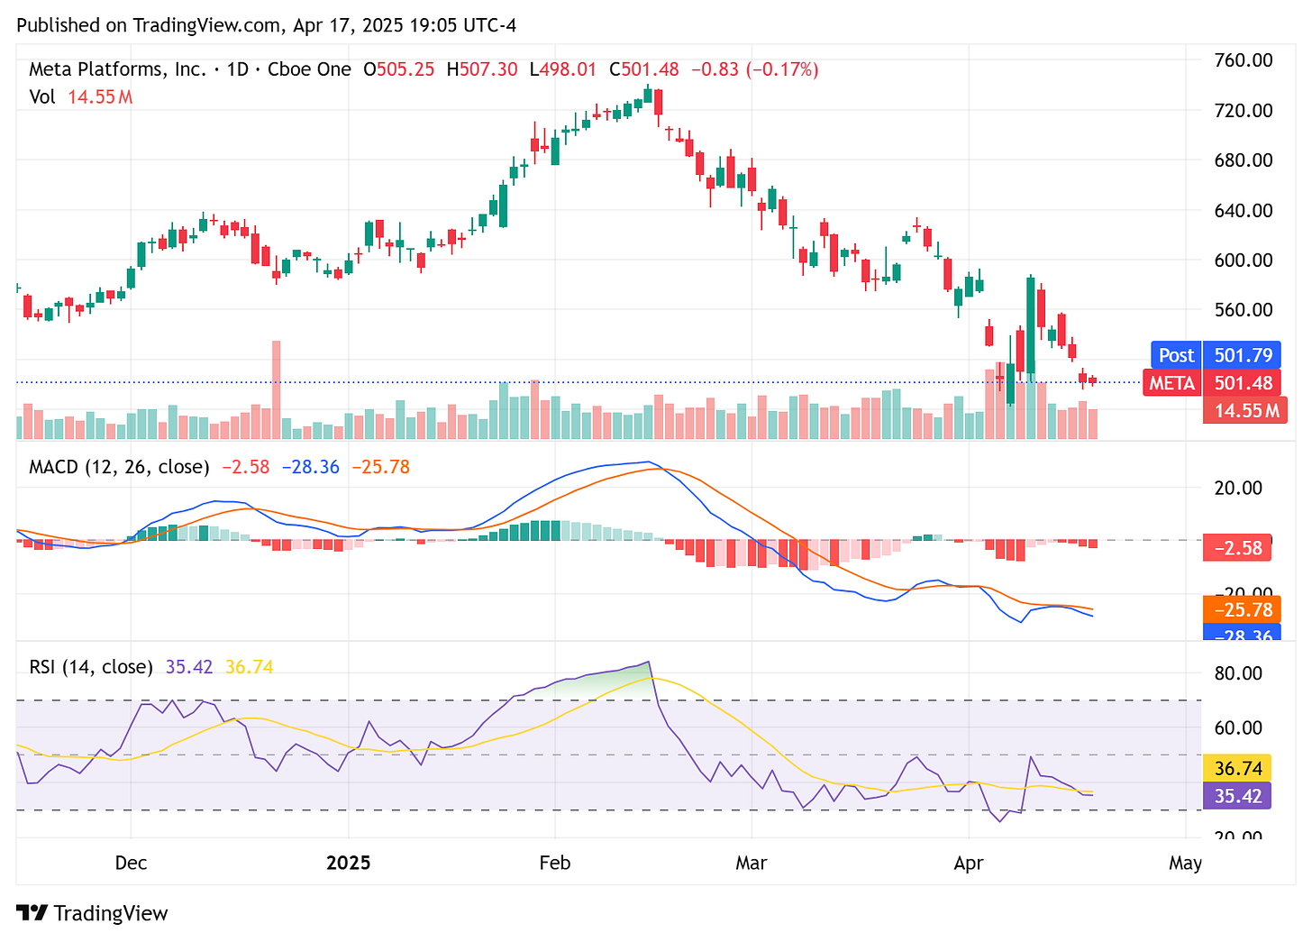Select the MACD (12, 26, close) indicator legend

[117, 467]
